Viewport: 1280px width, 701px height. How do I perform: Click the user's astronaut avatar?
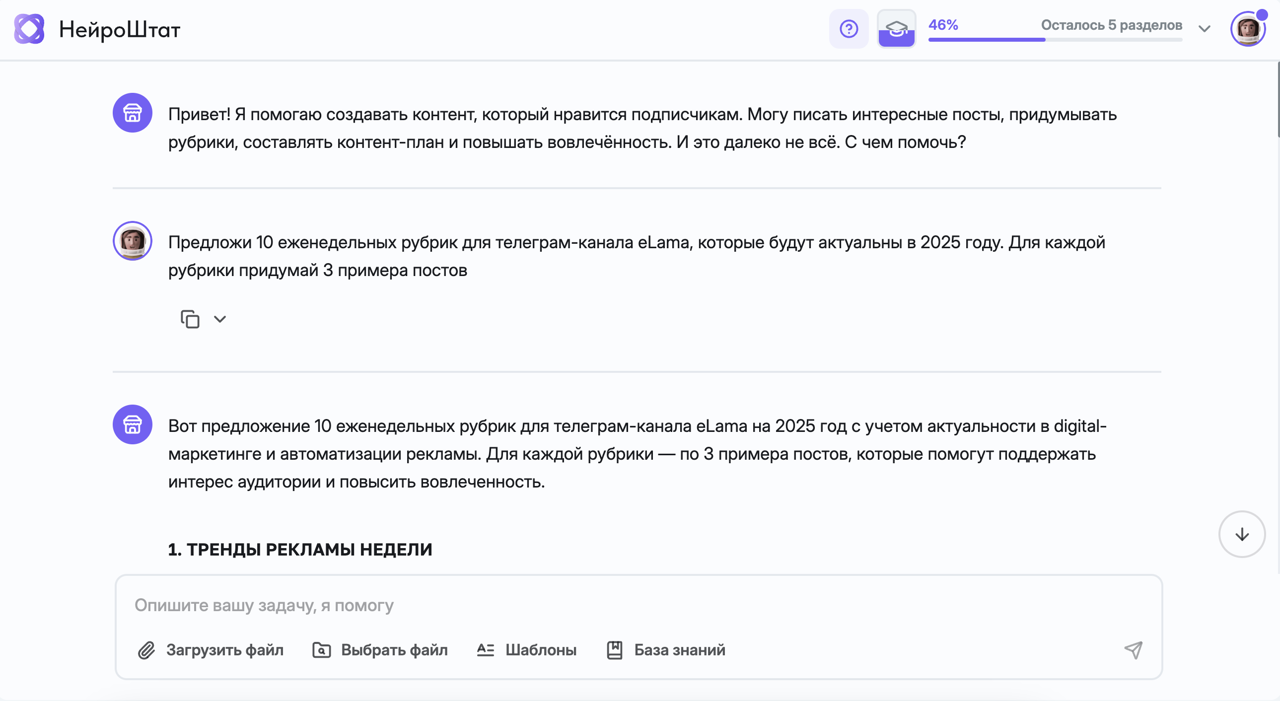pos(132,241)
